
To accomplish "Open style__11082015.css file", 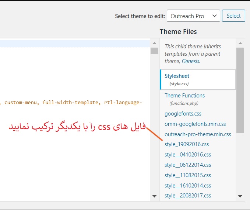I will coord(188,175).
